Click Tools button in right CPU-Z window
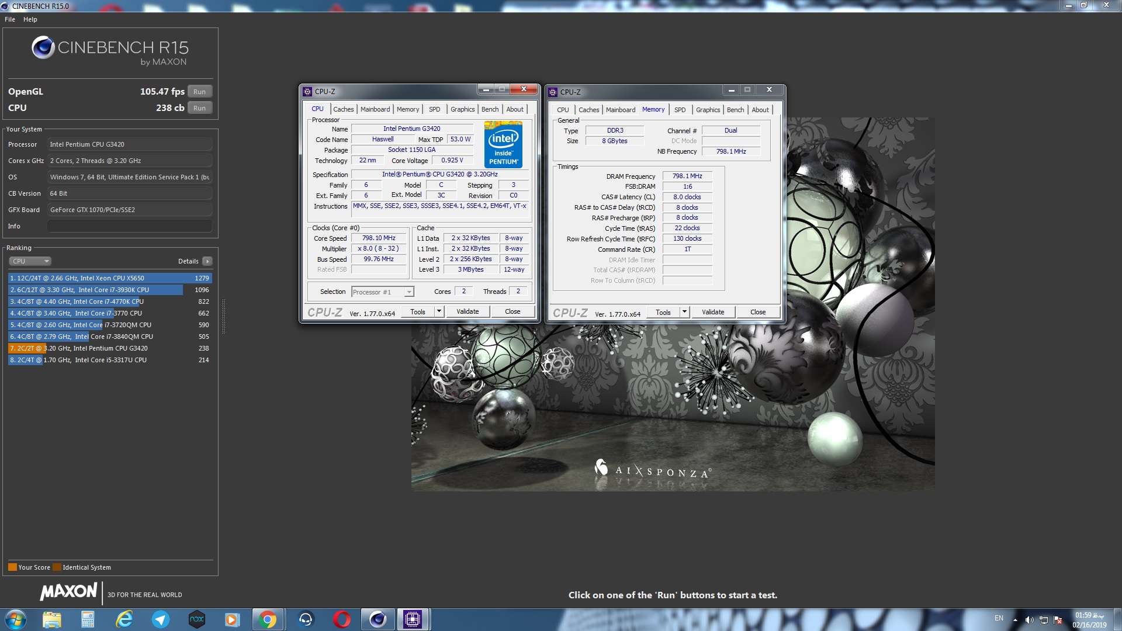Screen dimensions: 1122x631 (x=663, y=313)
